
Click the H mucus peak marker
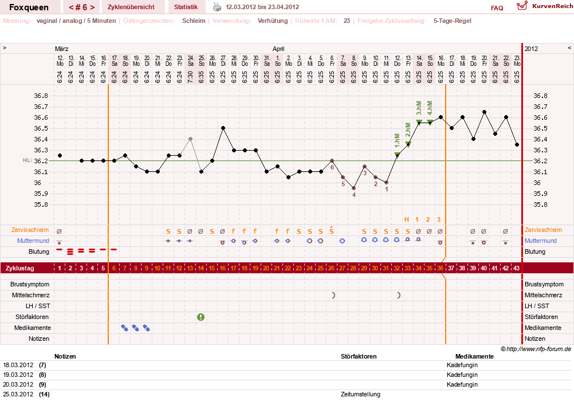point(406,220)
